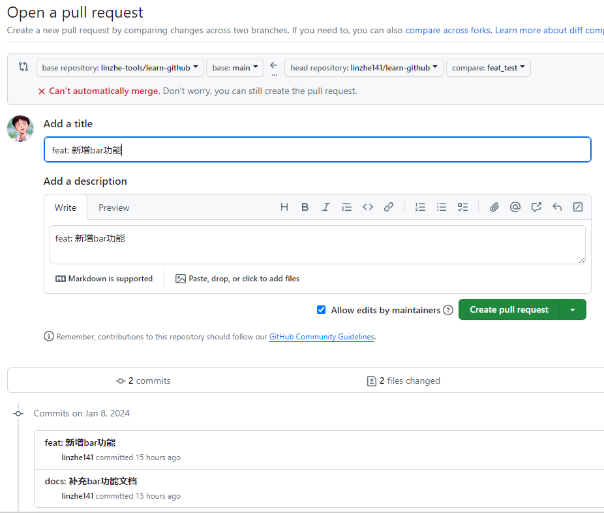The width and height of the screenshot is (604, 513).
Task: Insert a numbered list
Action: (x=420, y=208)
